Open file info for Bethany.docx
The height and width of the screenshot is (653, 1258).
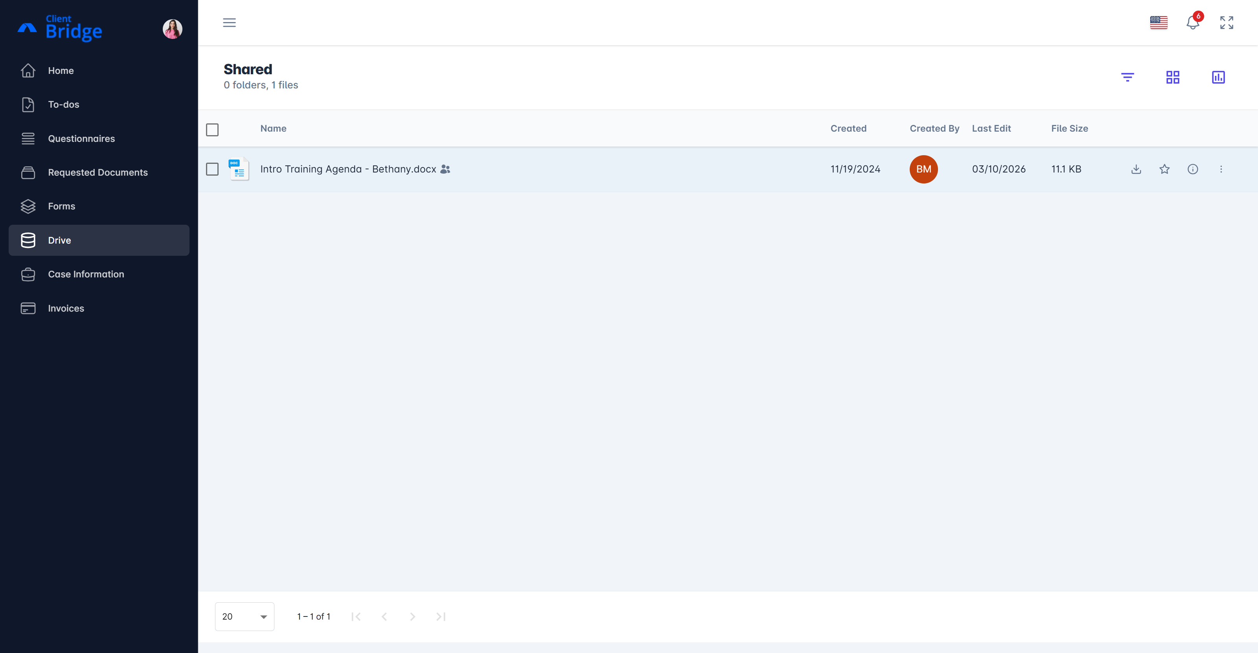click(x=1193, y=169)
